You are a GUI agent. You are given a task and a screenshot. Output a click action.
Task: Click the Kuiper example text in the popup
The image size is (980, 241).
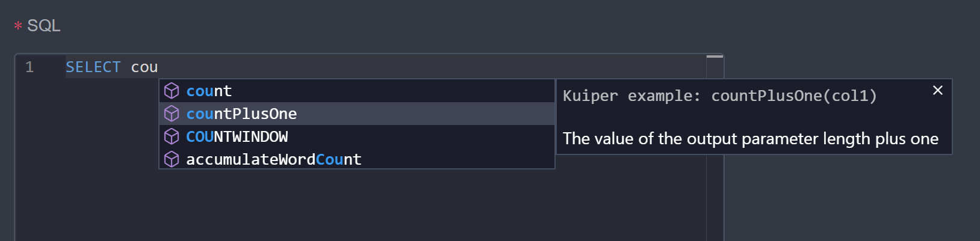tap(719, 96)
